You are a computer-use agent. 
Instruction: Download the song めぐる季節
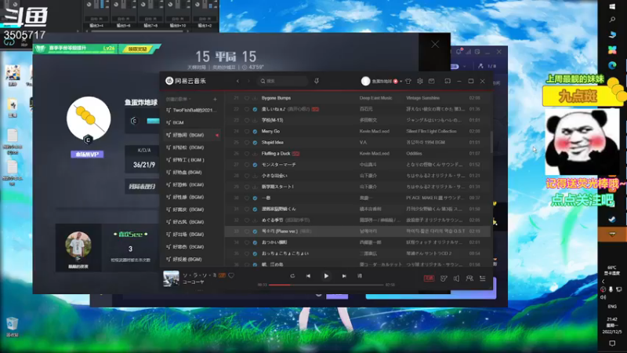point(255,220)
